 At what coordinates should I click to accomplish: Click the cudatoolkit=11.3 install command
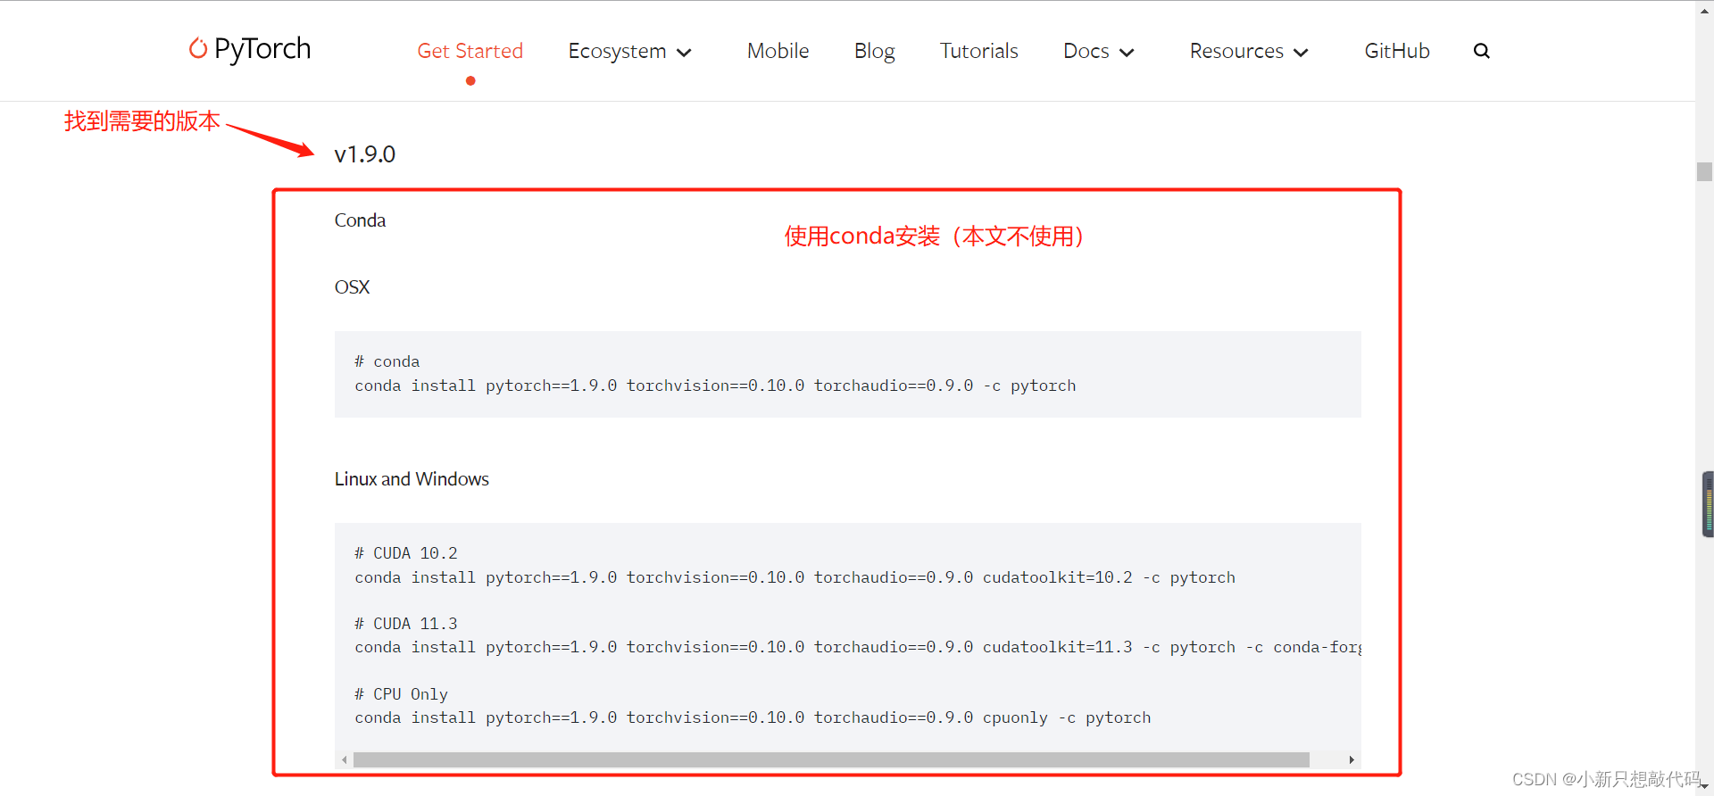point(857,647)
